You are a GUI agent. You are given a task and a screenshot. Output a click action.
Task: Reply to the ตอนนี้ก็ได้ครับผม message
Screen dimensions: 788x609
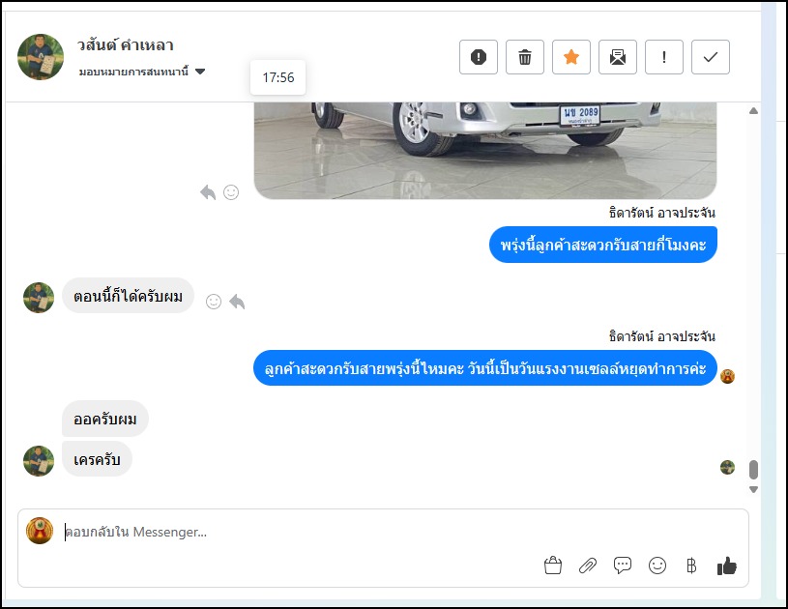coord(237,302)
